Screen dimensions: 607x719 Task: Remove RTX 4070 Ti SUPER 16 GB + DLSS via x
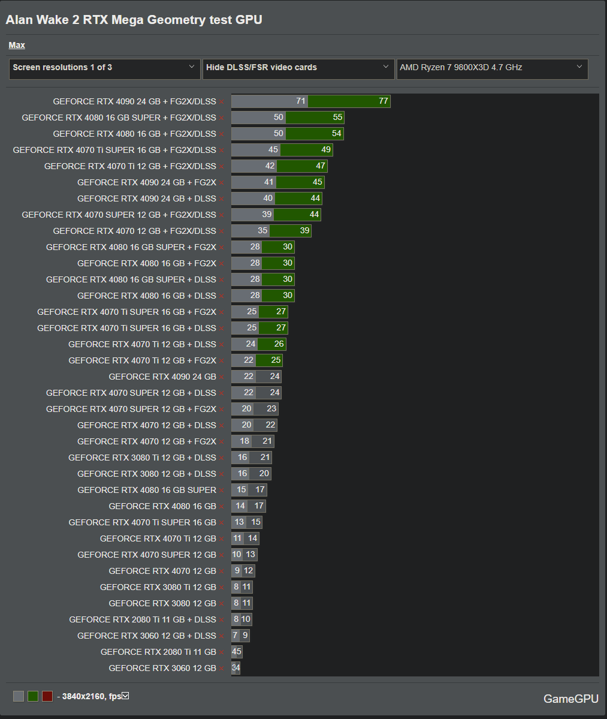click(x=222, y=329)
